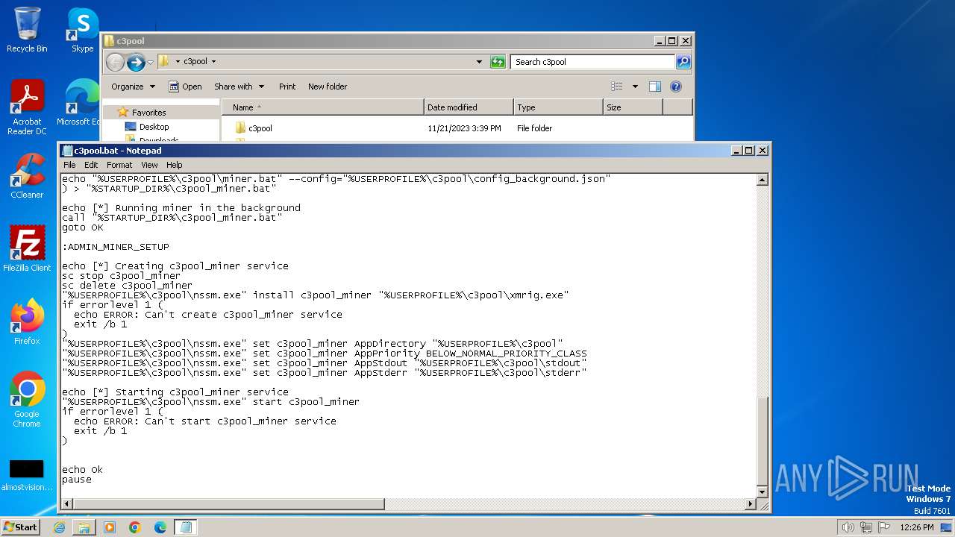Sort by the Type column header
The height and width of the screenshot is (537, 955).
pos(558,107)
